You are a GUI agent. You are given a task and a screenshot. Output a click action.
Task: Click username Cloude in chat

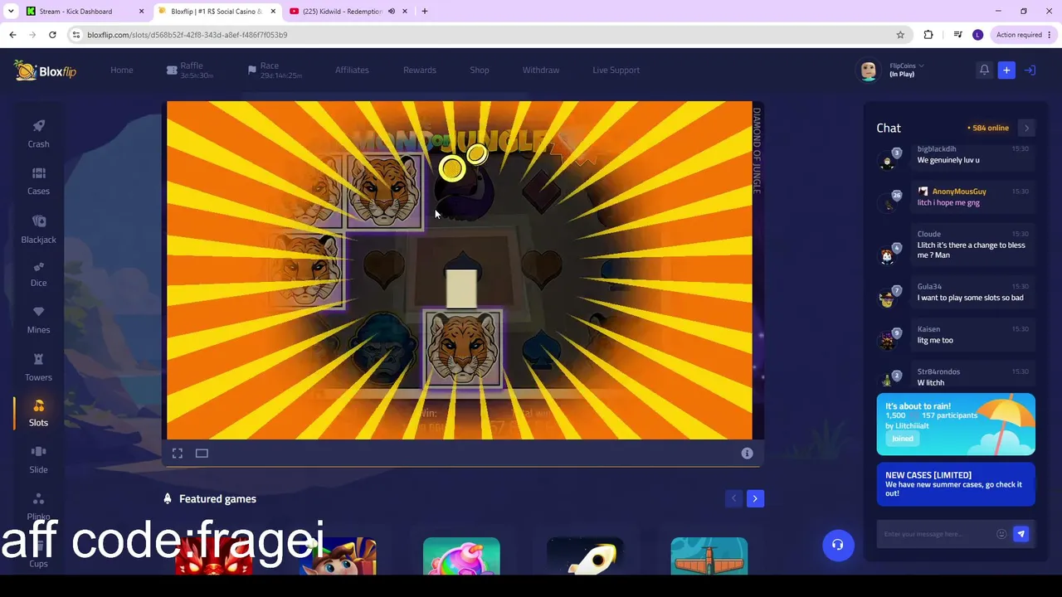(x=929, y=234)
